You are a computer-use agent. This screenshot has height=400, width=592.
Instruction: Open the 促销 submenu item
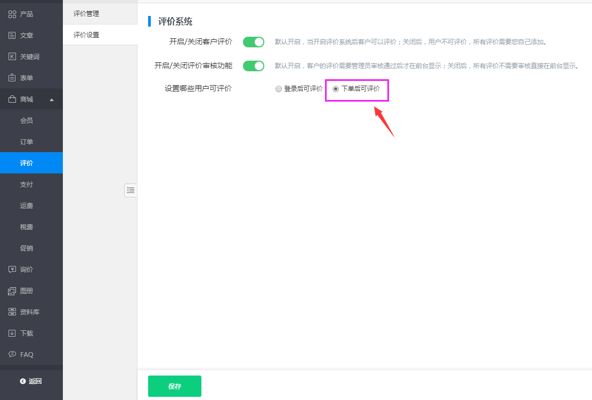click(27, 248)
